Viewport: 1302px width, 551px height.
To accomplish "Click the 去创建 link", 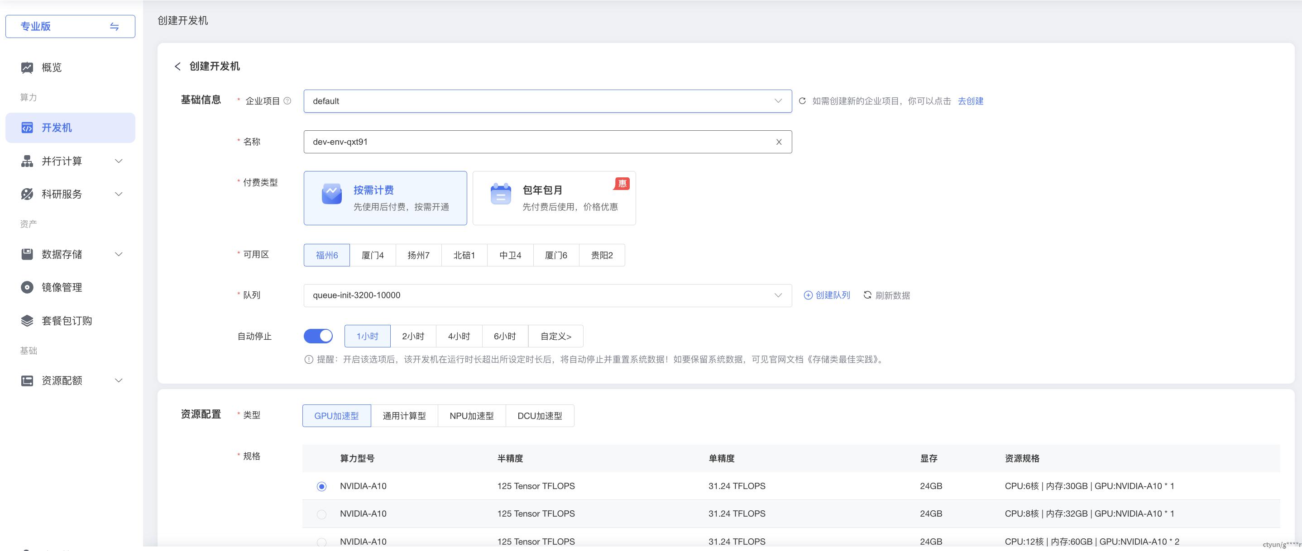I will pos(971,101).
